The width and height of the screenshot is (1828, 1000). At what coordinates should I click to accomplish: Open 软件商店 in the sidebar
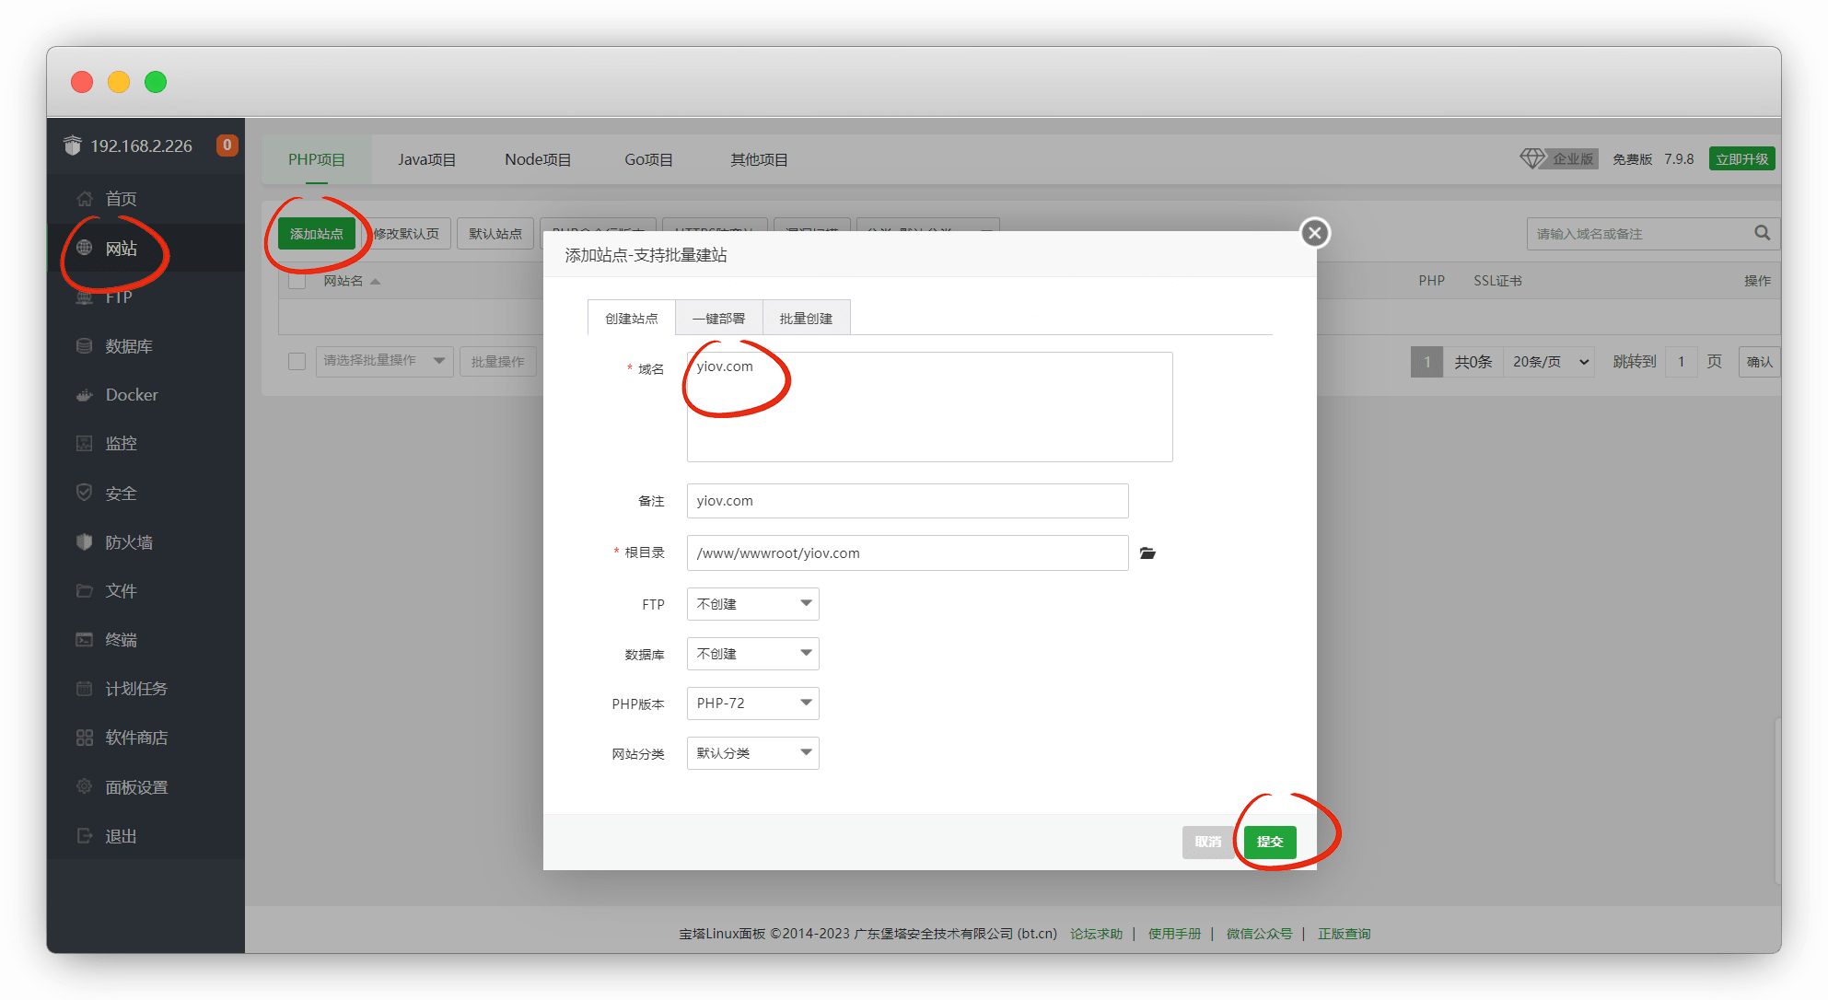coord(135,738)
